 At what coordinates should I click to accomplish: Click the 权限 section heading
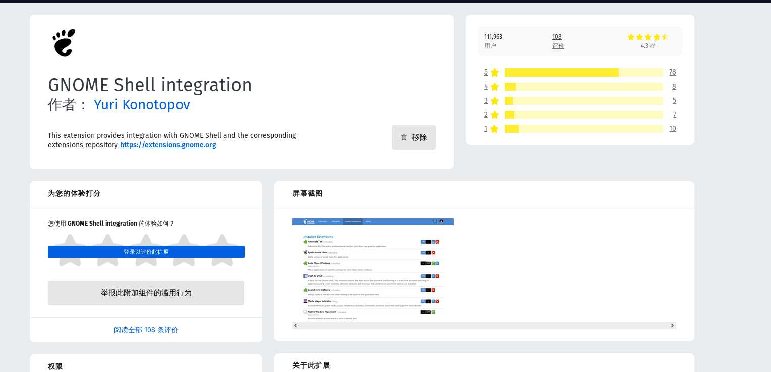(x=55, y=366)
